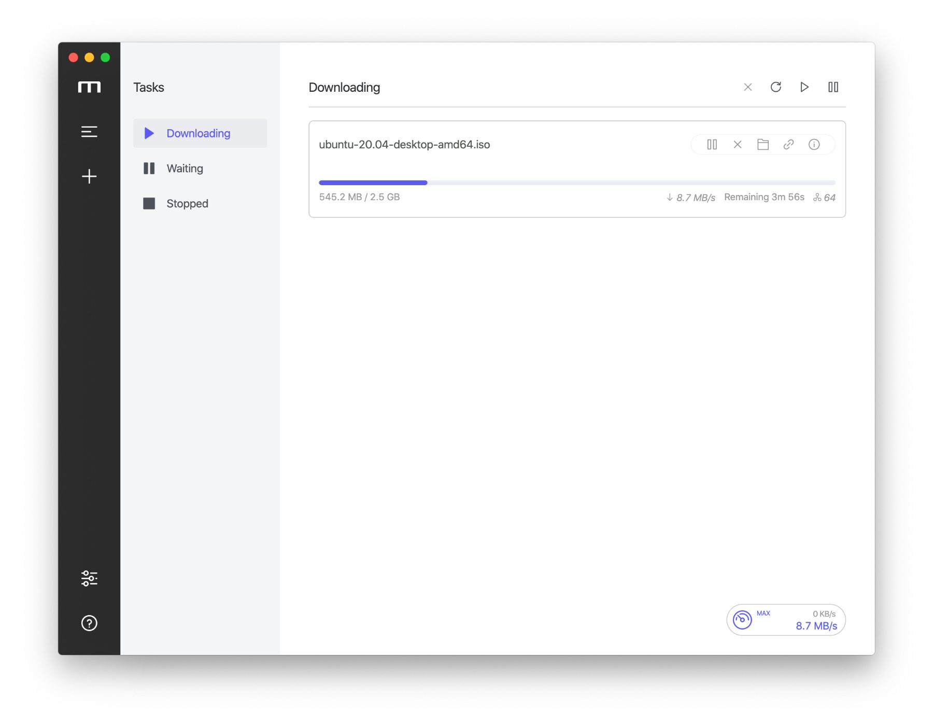This screenshot has height=726, width=933.
Task: Click the download progress bar
Action: pos(576,183)
